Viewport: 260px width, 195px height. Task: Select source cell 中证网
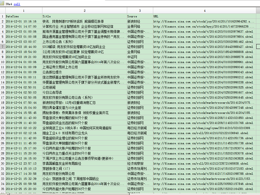pos(140,57)
